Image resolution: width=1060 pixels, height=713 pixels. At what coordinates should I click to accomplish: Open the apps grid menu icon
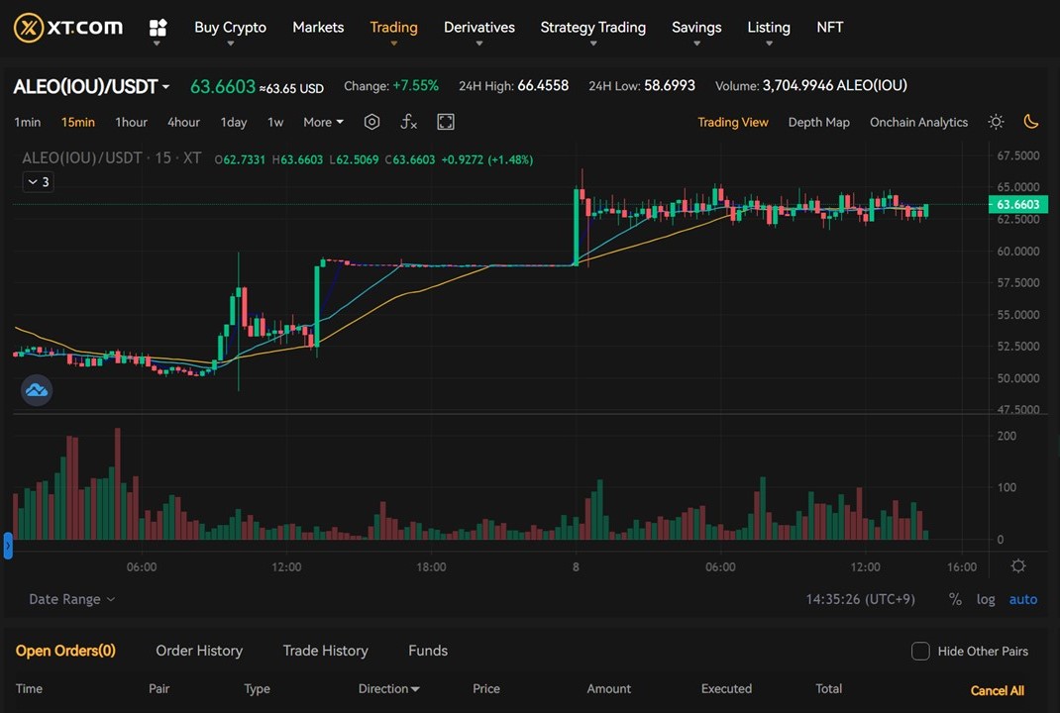pos(158,28)
